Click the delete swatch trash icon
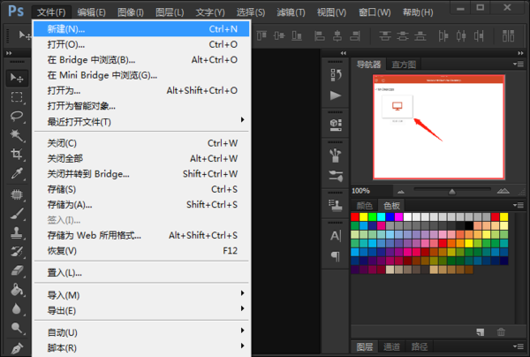This screenshot has width=530, height=357. click(501, 332)
